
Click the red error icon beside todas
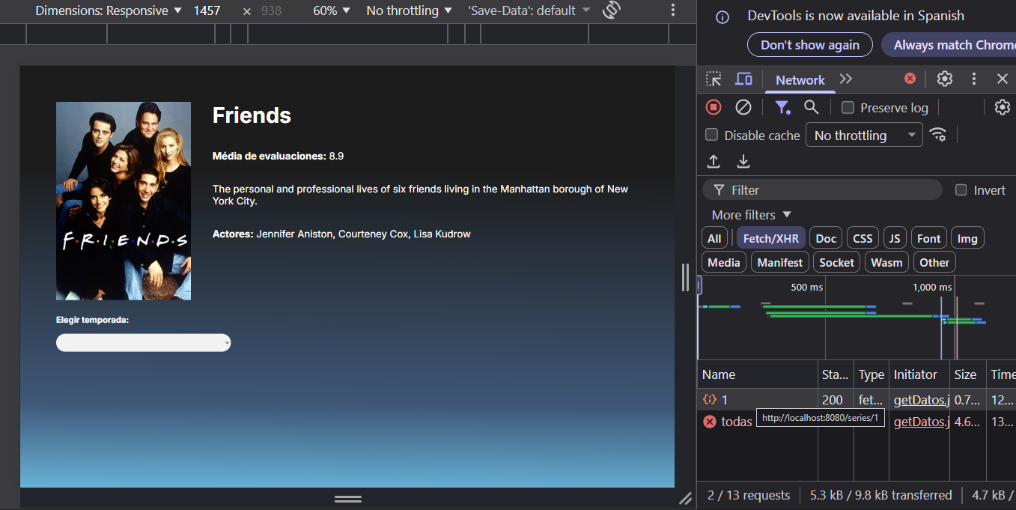[x=710, y=422]
